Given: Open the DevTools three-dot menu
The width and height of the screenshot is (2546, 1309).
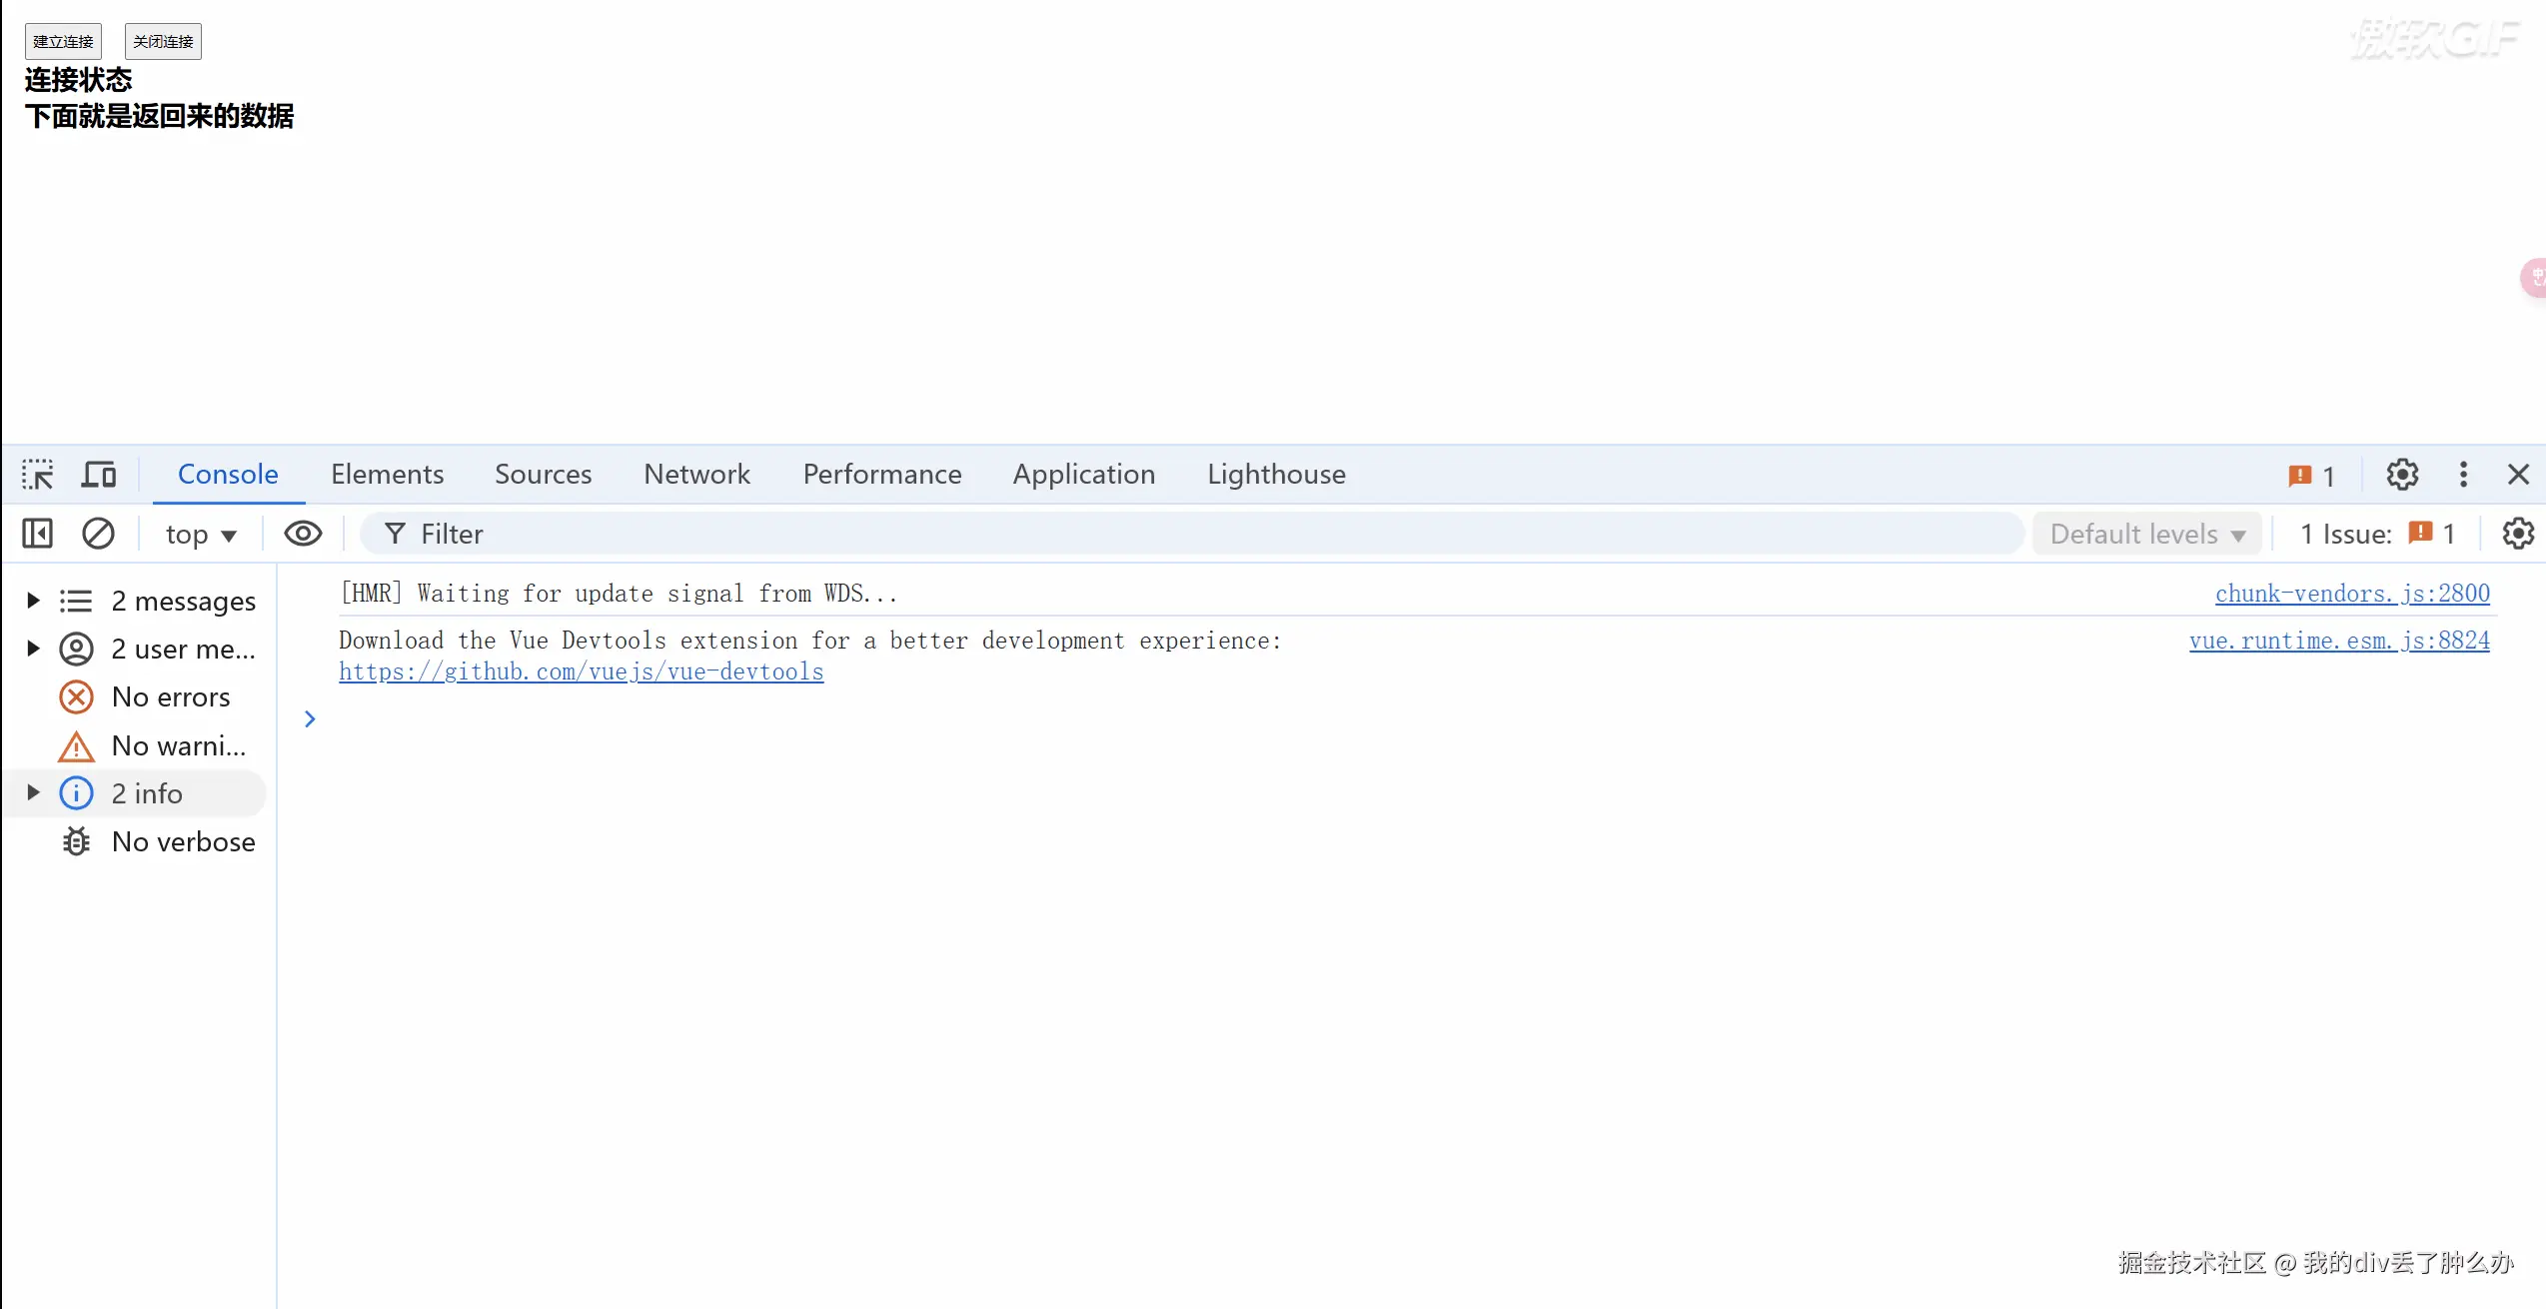Looking at the screenshot, I should (2463, 475).
